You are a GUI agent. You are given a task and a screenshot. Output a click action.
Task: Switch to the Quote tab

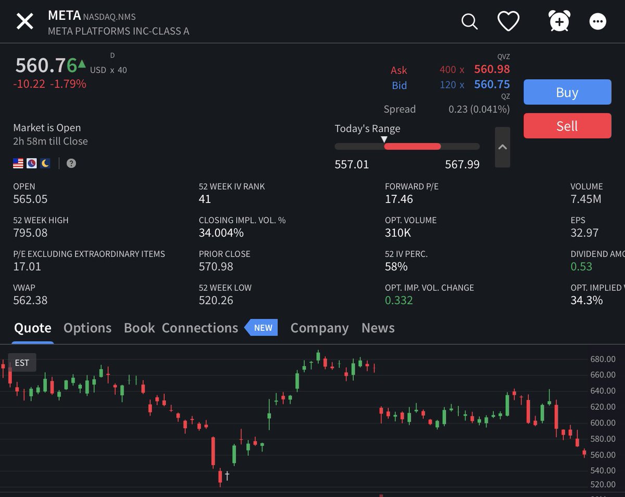coord(33,328)
